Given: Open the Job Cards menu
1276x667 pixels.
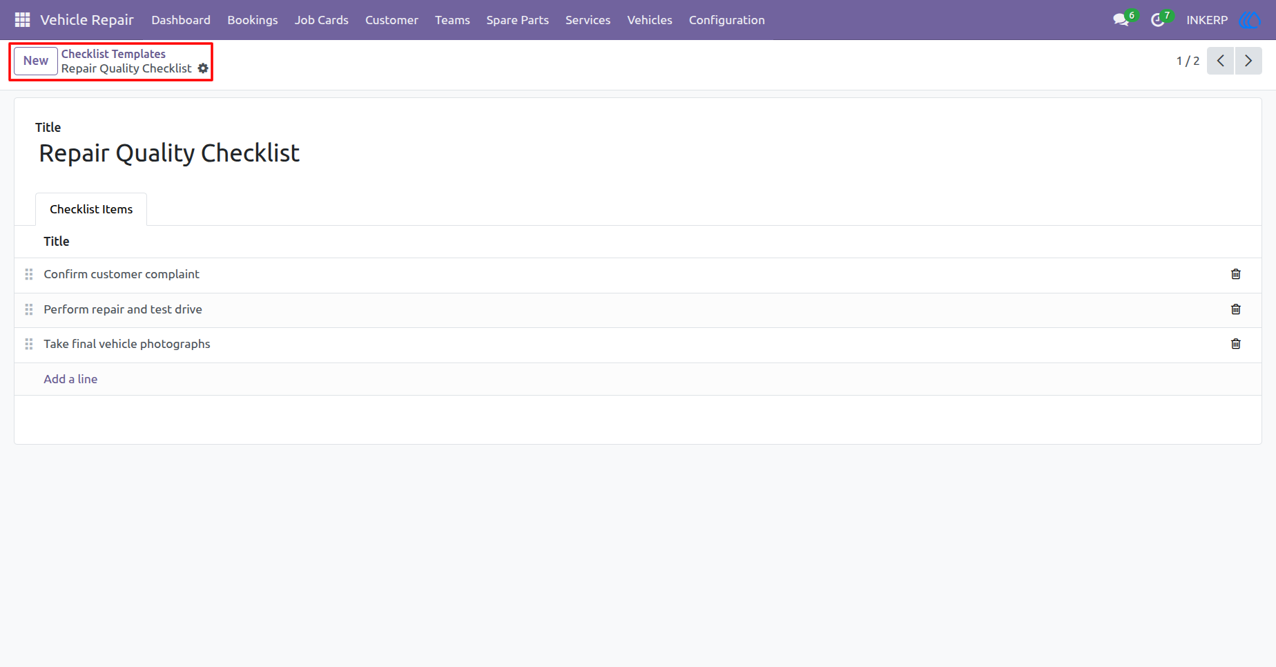Looking at the screenshot, I should pyautogui.click(x=321, y=20).
